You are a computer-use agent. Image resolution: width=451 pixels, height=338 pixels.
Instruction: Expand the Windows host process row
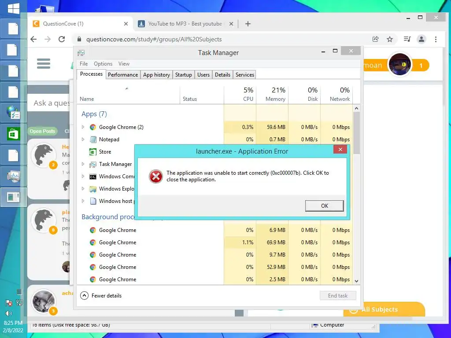click(x=83, y=201)
